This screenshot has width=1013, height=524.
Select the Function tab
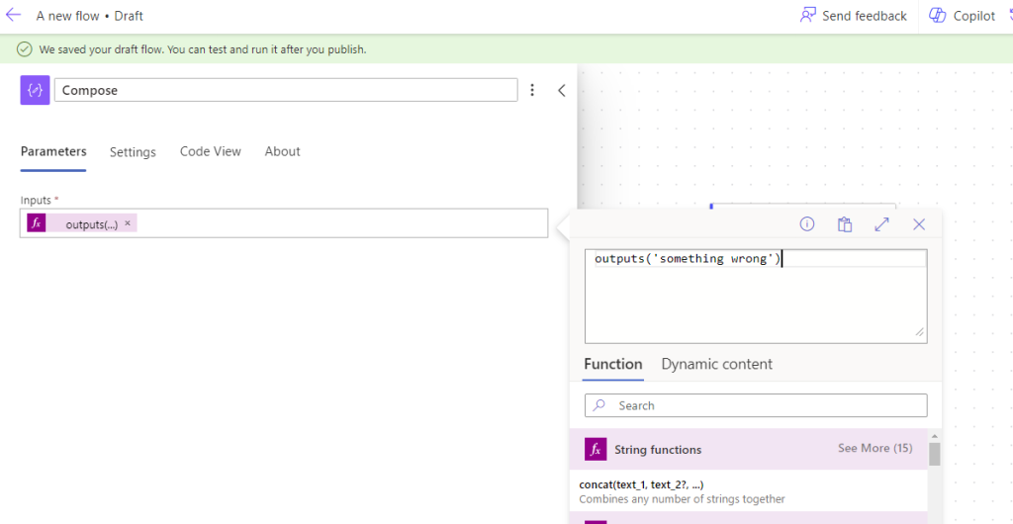tap(613, 364)
